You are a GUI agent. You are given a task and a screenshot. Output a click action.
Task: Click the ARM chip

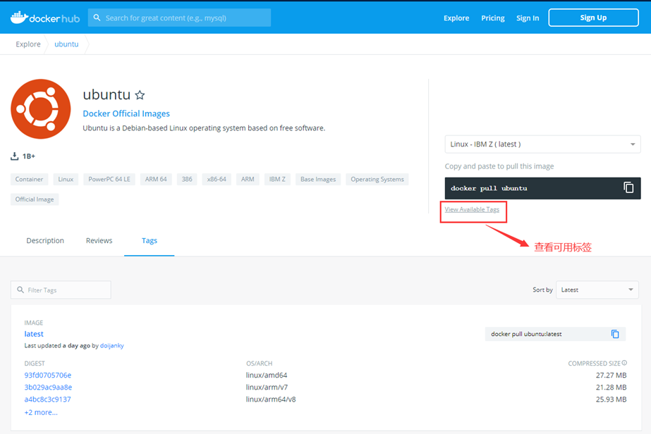pyautogui.click(x=248, y=179)
